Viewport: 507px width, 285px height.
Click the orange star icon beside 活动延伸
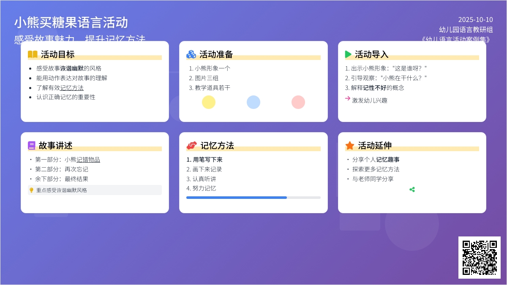(x=350, y=146)
